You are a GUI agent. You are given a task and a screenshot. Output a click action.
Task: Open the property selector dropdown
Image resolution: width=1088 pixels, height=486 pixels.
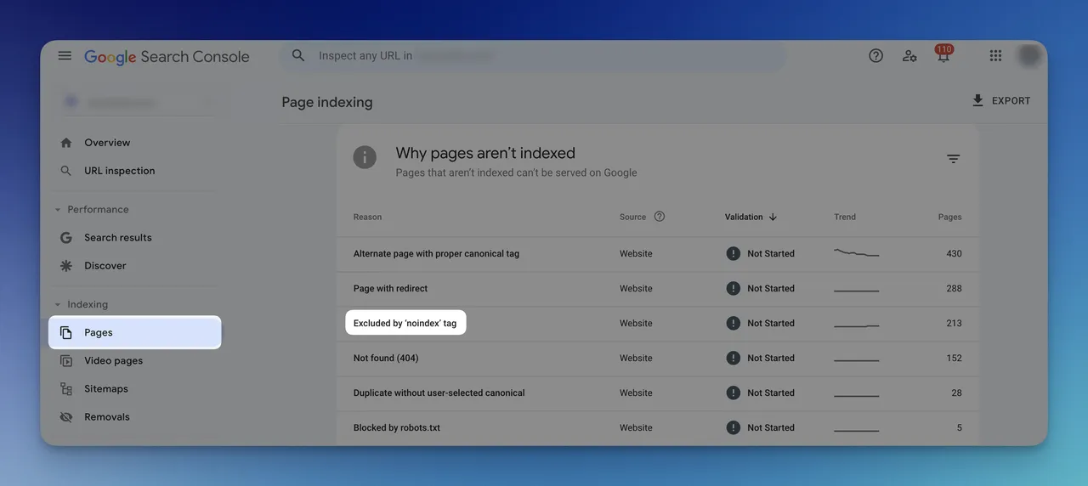click(136, 102)
